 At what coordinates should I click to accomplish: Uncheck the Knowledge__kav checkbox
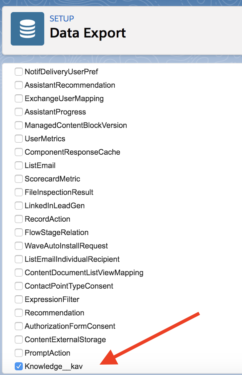pyautogui.click(x=19, y=366)
